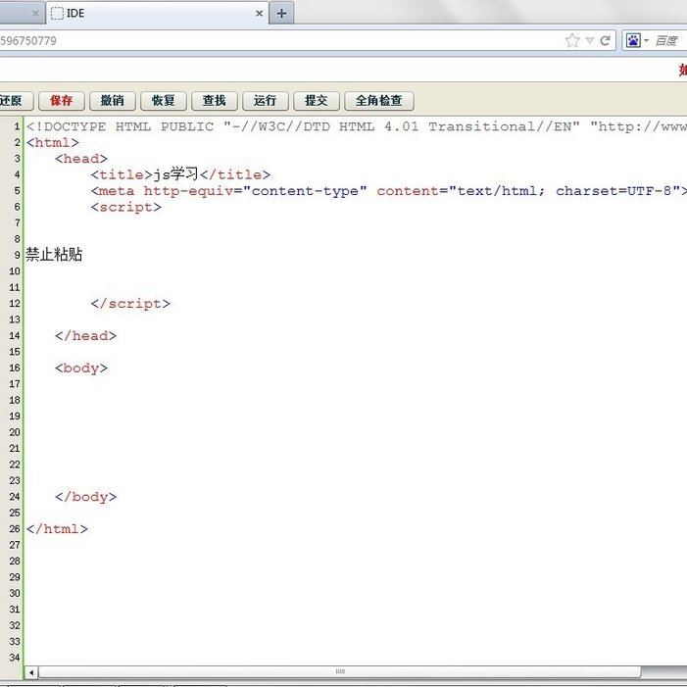The height and width of the screenshot is (687, 687).
Task: Click the editor horizontal scrollbar thumb
Action: [340, 671]
